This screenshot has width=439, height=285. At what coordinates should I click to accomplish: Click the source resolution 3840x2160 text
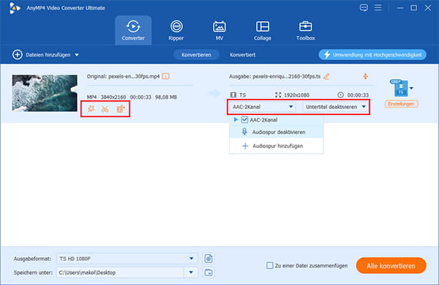pyautogui.click(x=113, y=97)
